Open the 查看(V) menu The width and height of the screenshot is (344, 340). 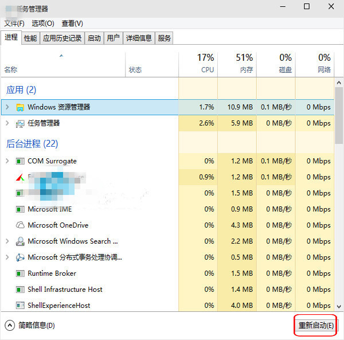click(72, 24)
